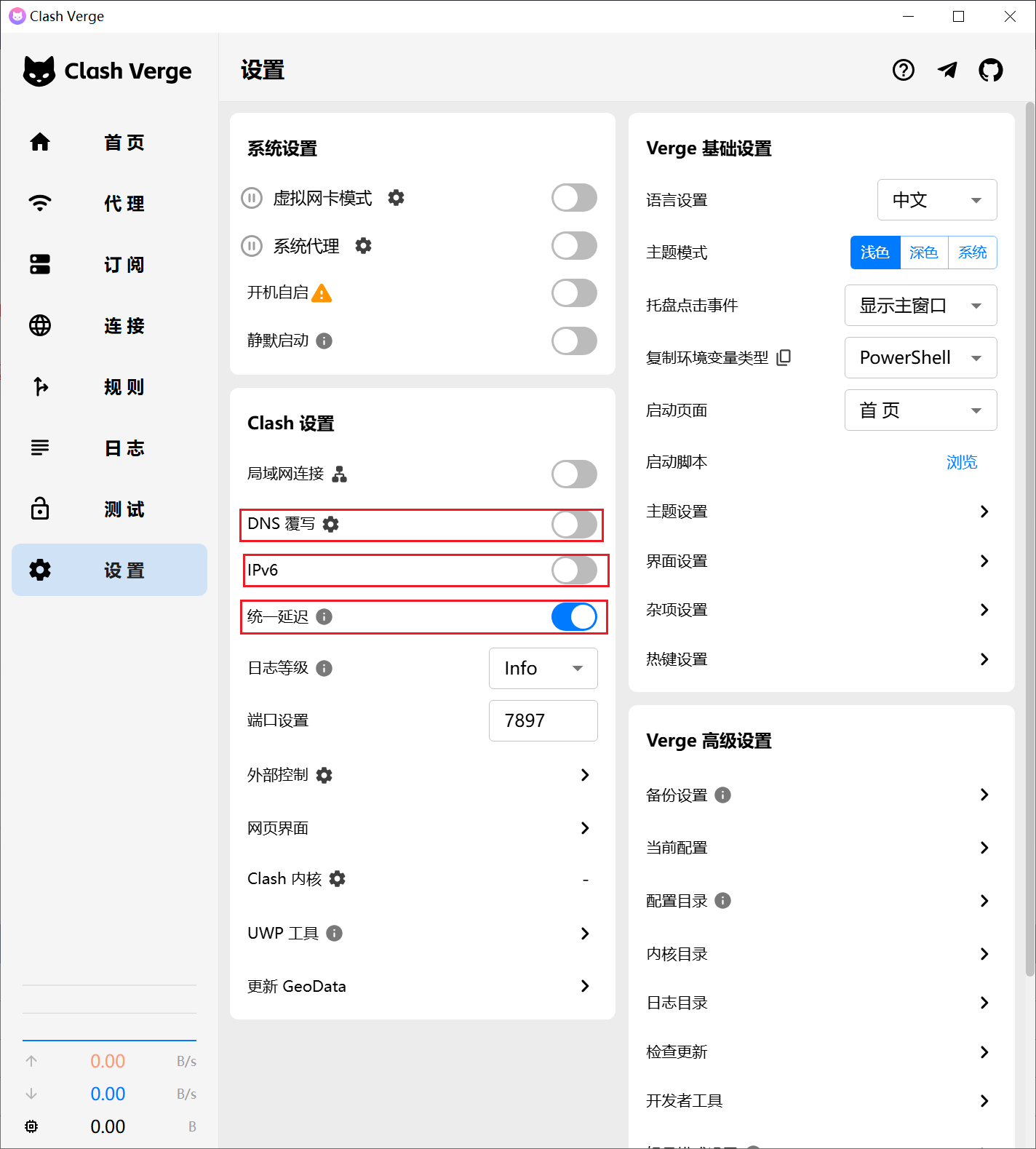Image resolution: width=1036 pixels, height=1149 pixels.
Task: Click the info icon beside 统一延迟
Action: click(324, 617)
